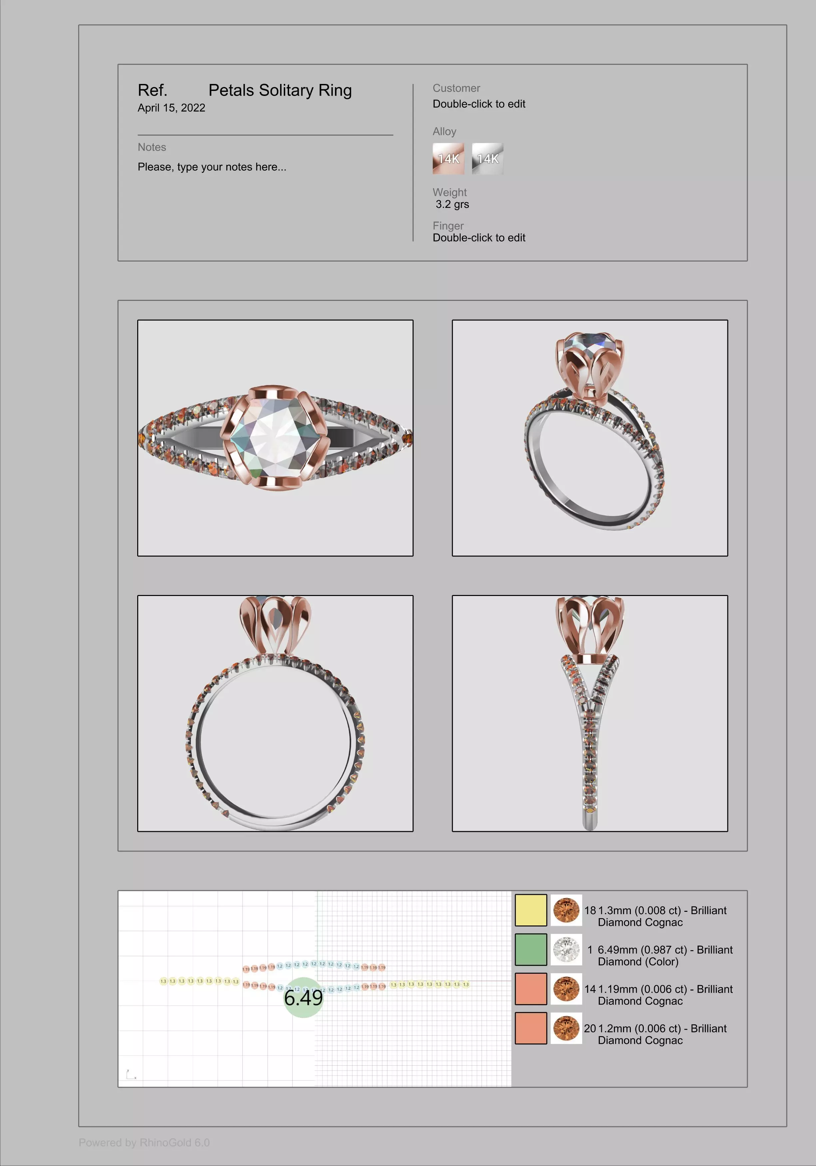Click the rose gold 14K alloy icon

[448, 159]
